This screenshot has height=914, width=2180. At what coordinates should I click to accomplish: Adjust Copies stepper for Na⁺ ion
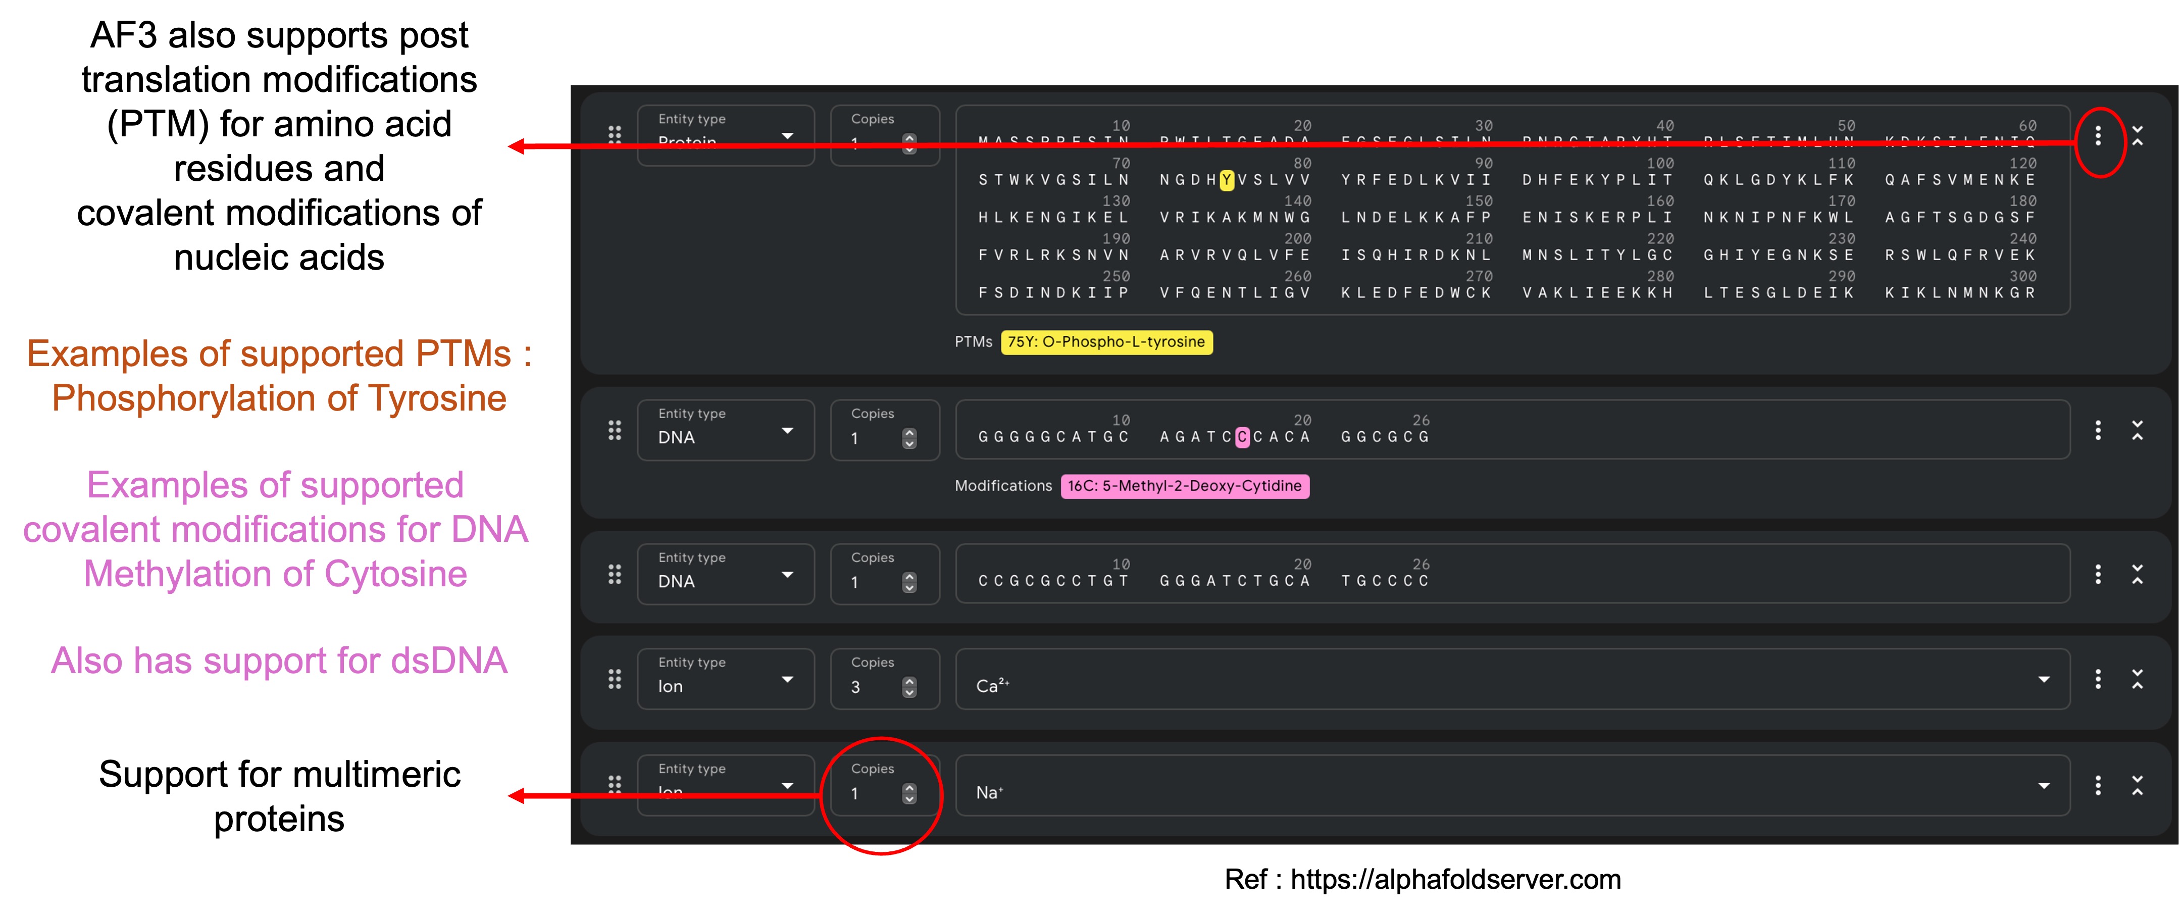pos(909,794)
